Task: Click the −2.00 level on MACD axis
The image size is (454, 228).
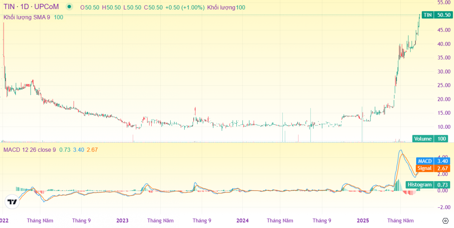Action: pyautogui.click(x=443, y=207)
